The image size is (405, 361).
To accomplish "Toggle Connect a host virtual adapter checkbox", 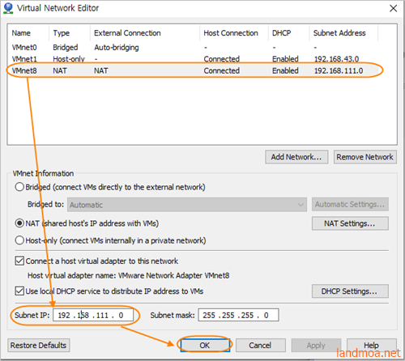I will (x=19, y=261).
